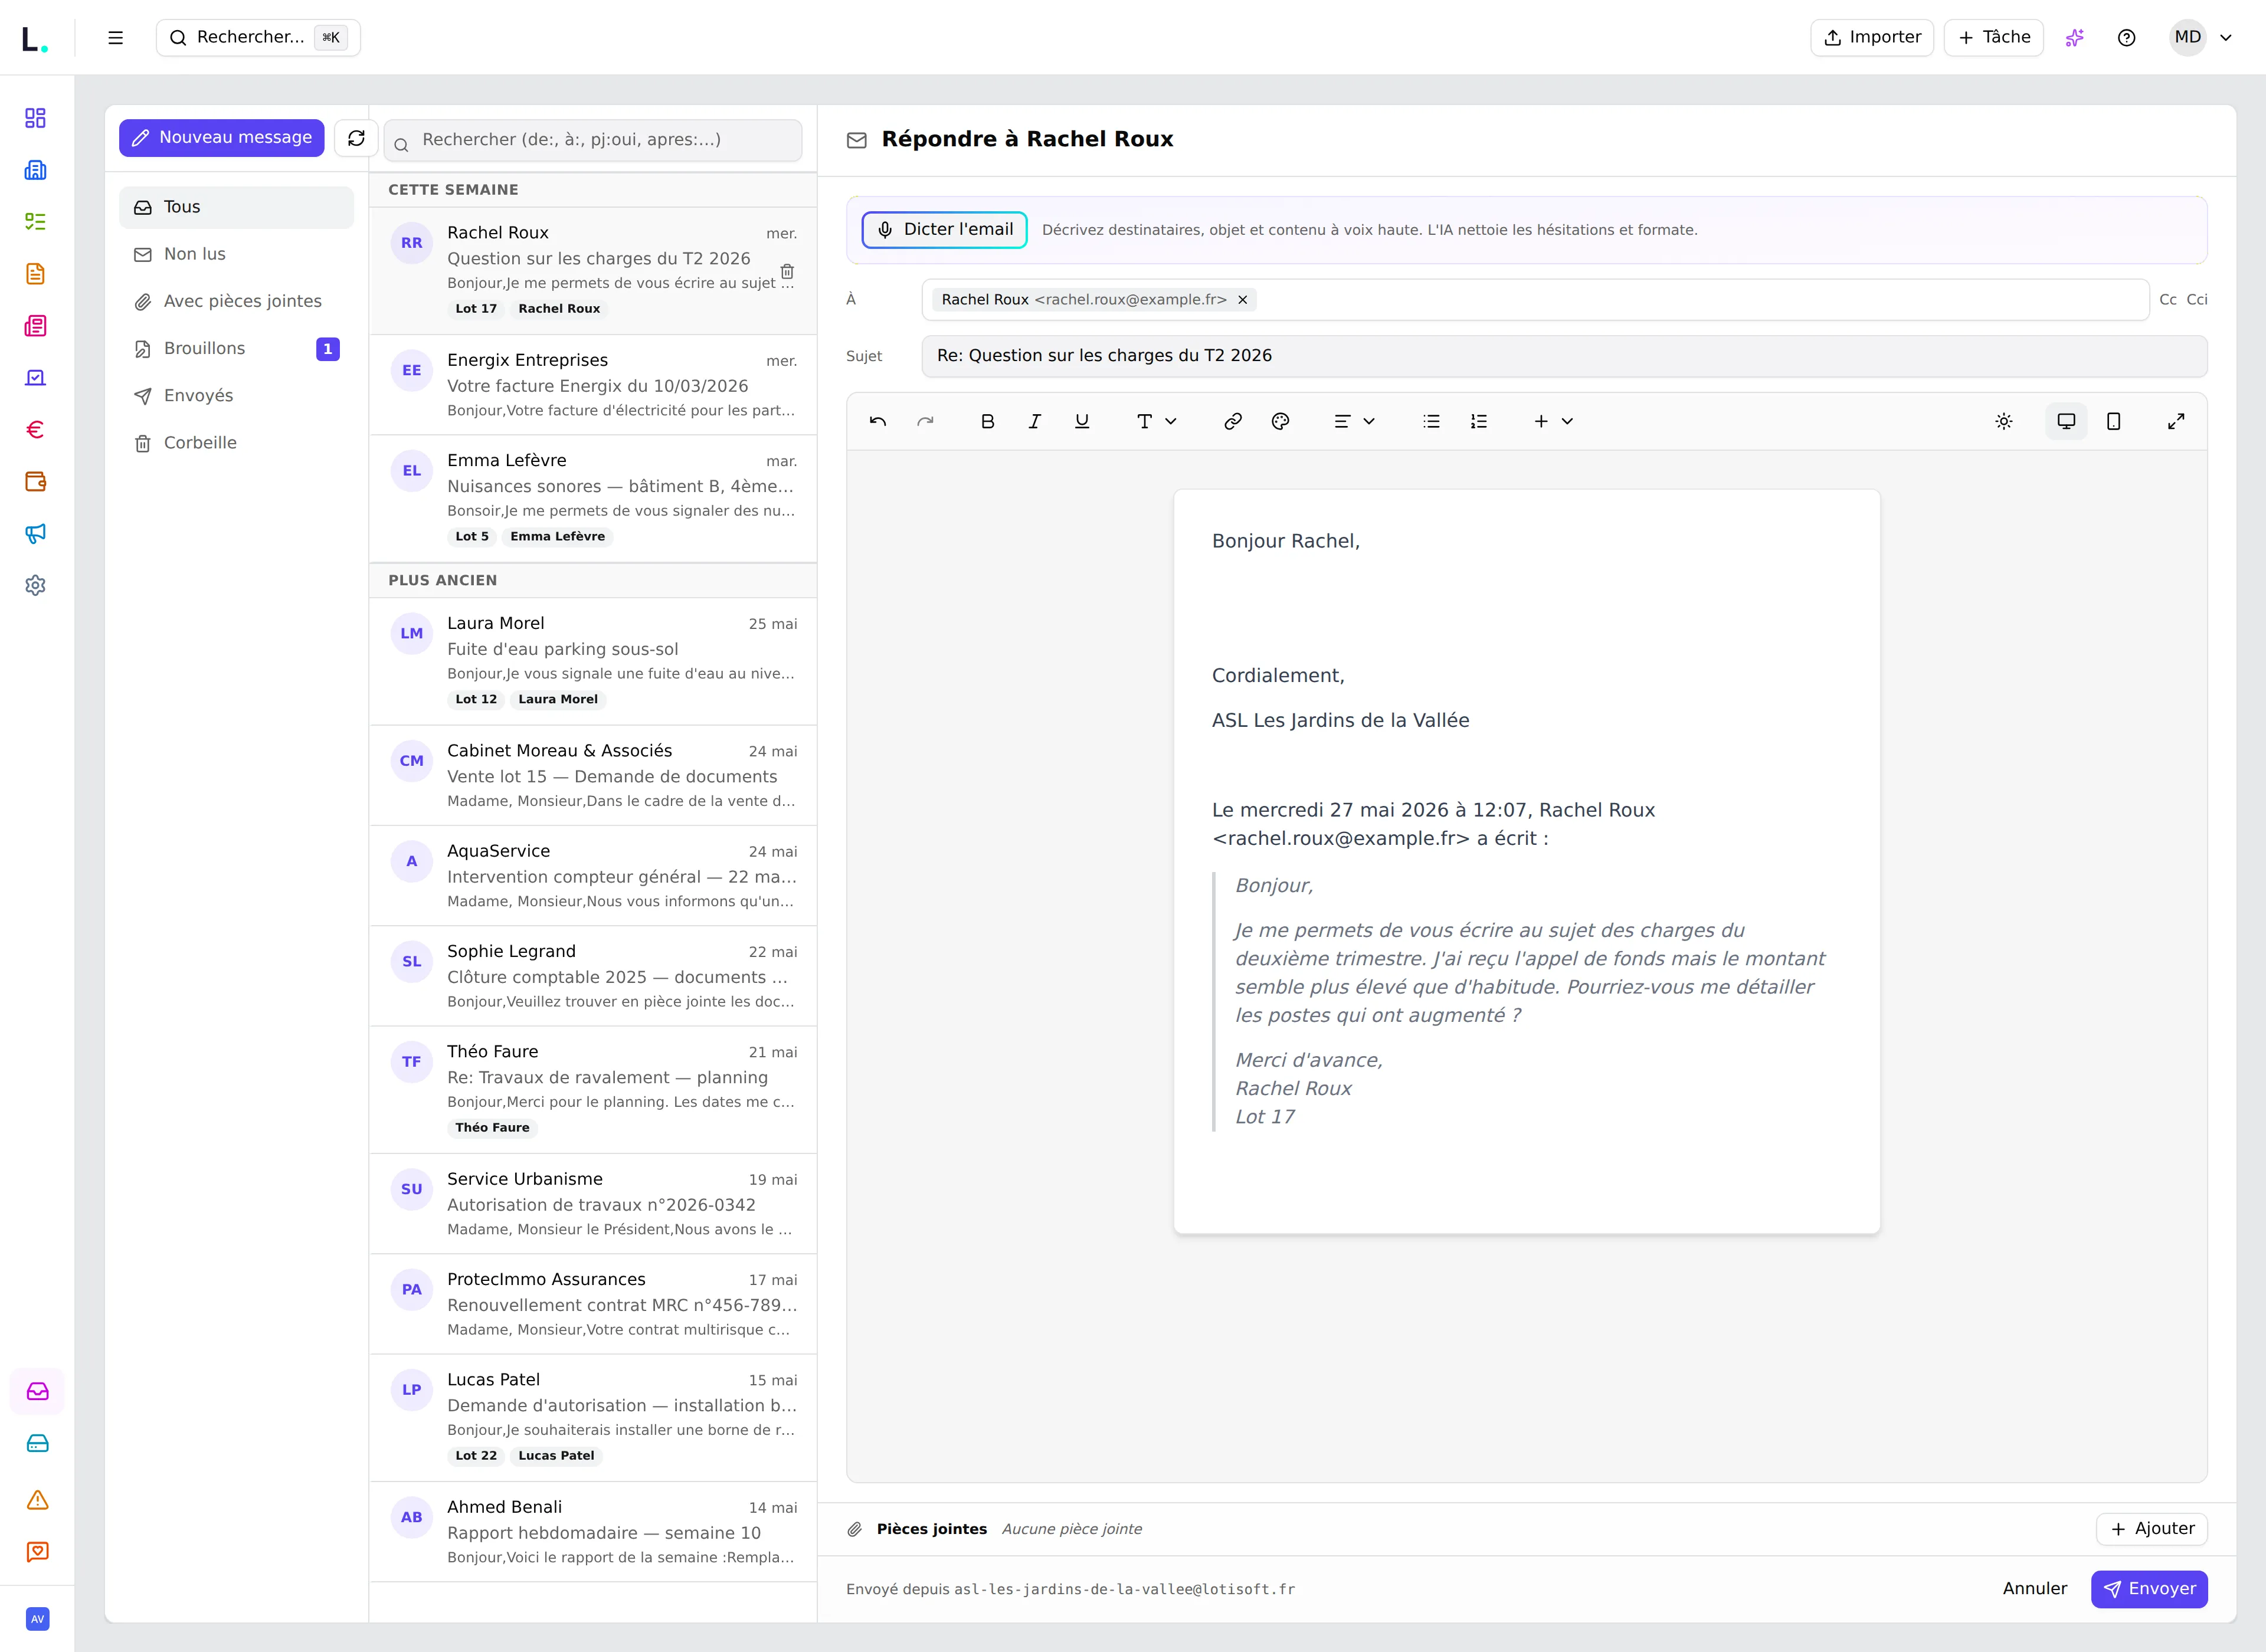This screenshot has height=1652, width=2266.
Task: Open the Brouillons folder
Action: click(x=236, y=348)
